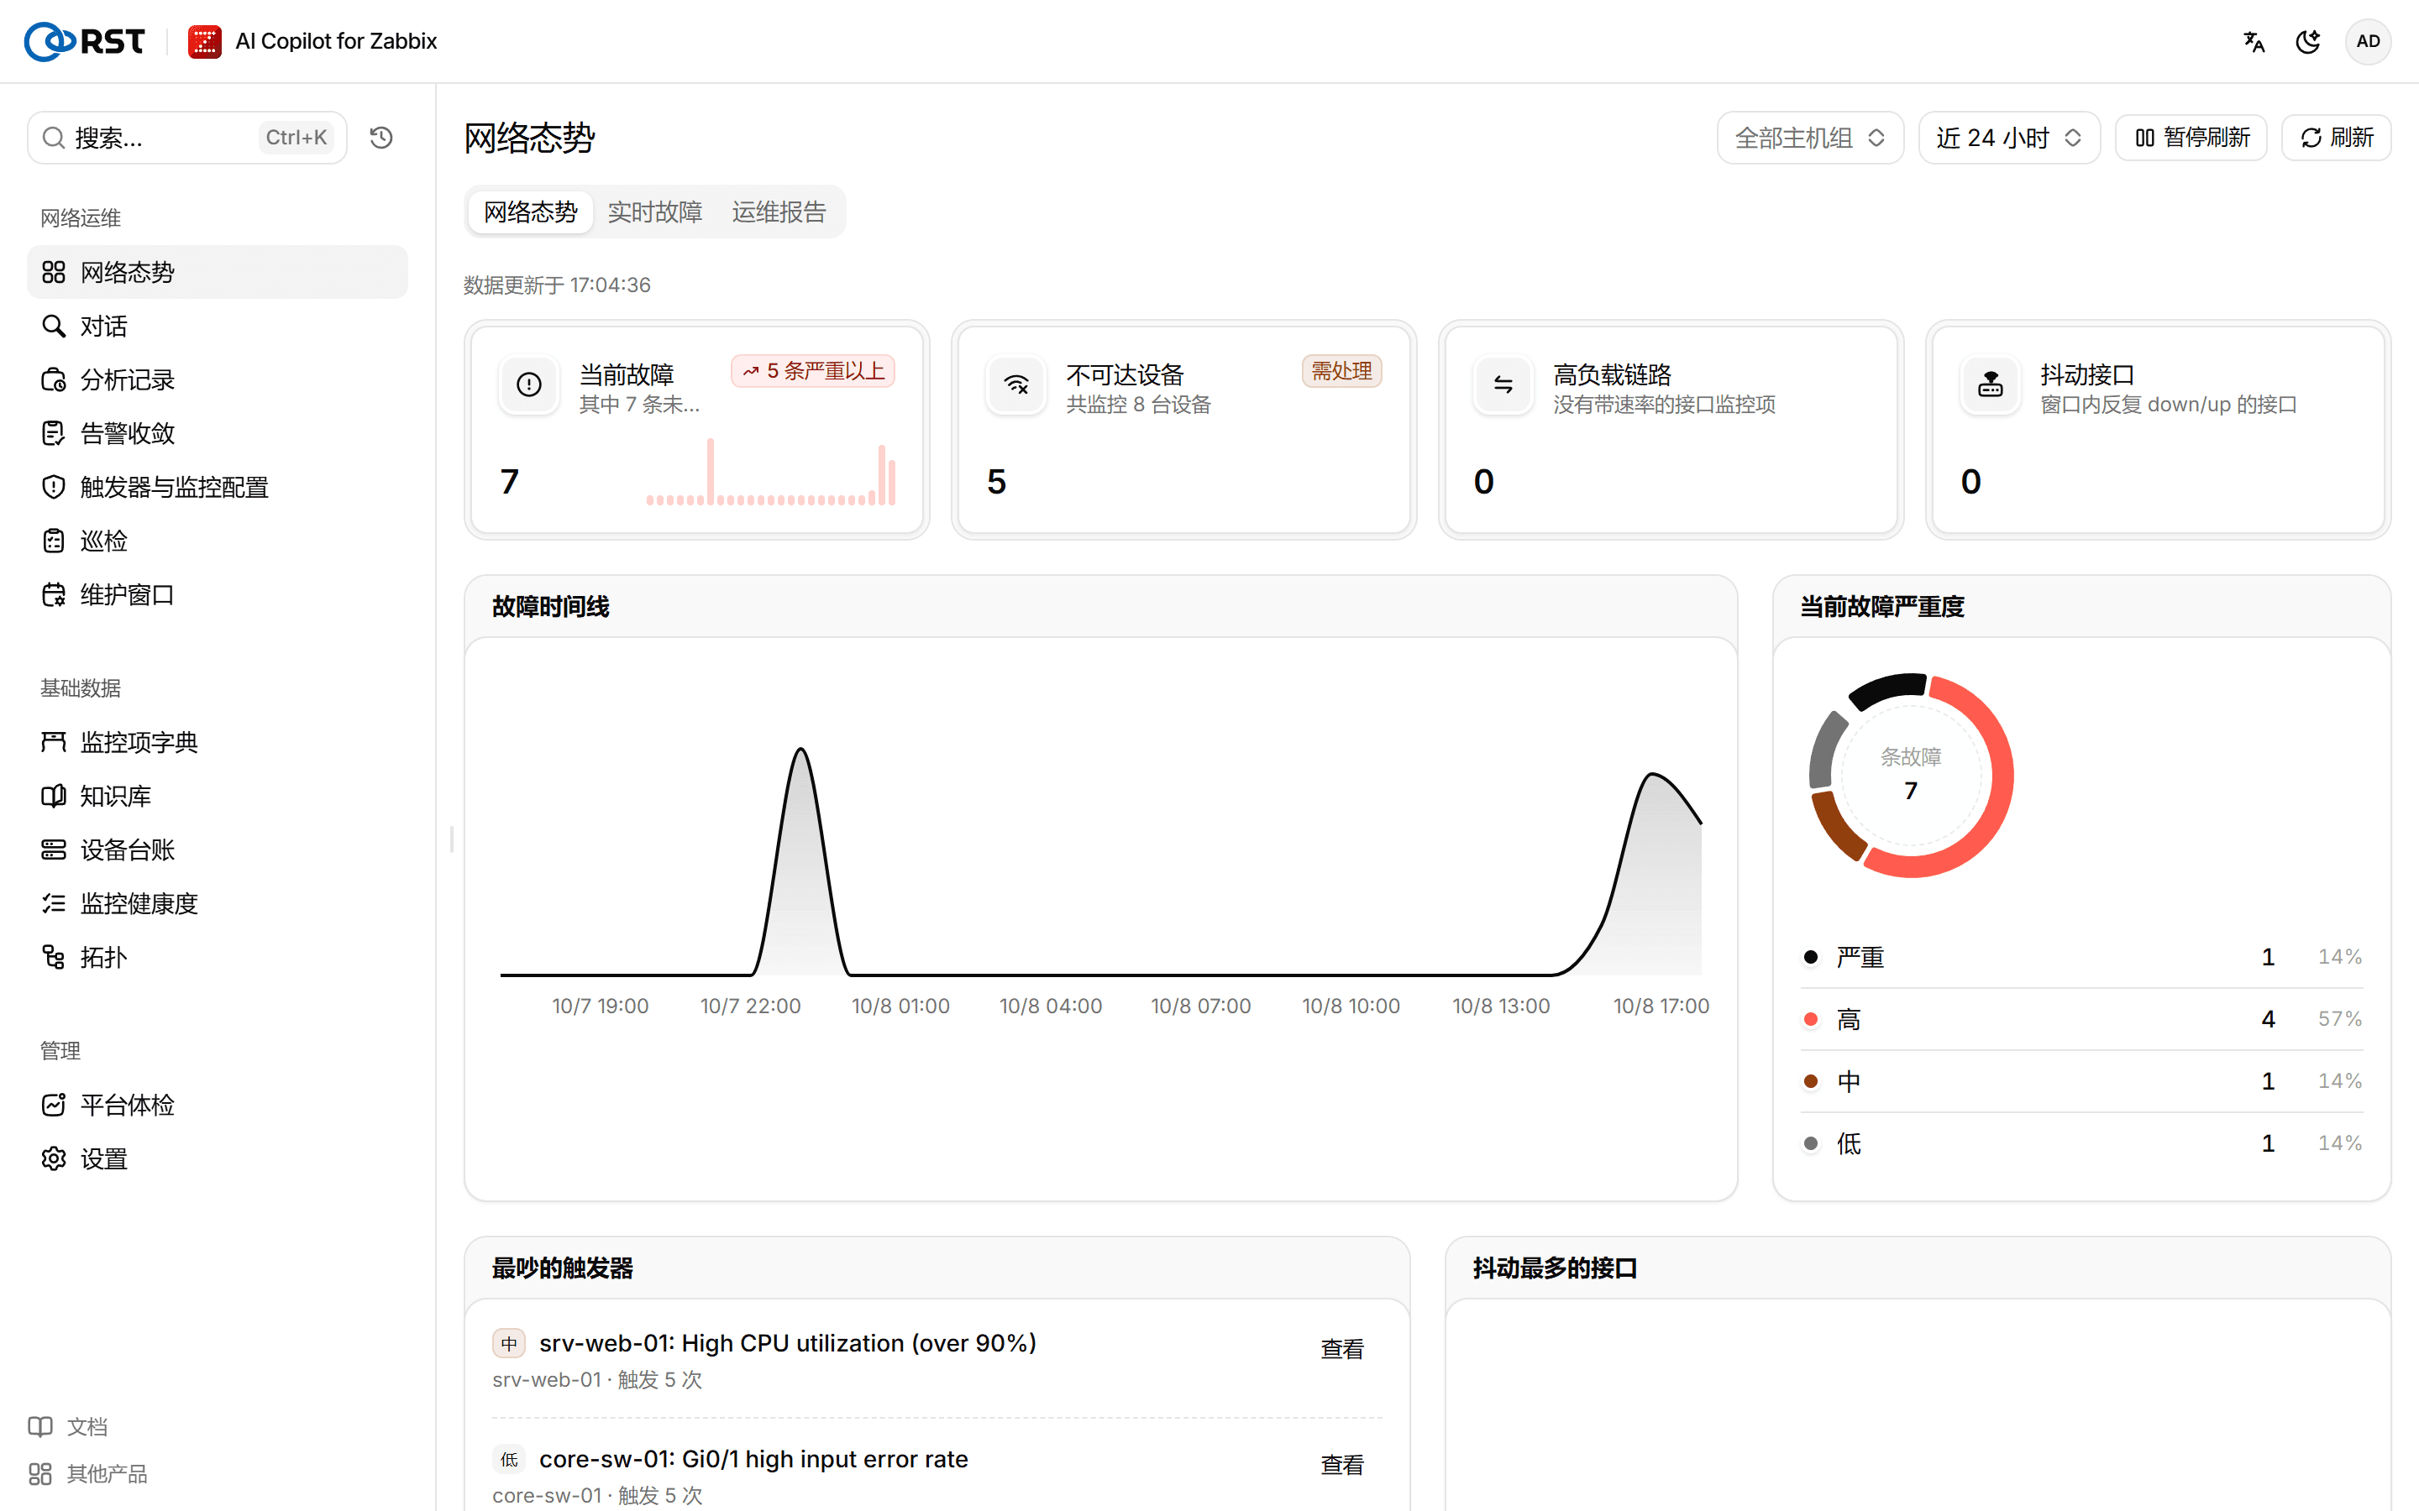Image resolution: width=2419 pixels, height=1511 pixels.
Task: Switch to the 运维报告 tab
Action: [x=779, y=212]
